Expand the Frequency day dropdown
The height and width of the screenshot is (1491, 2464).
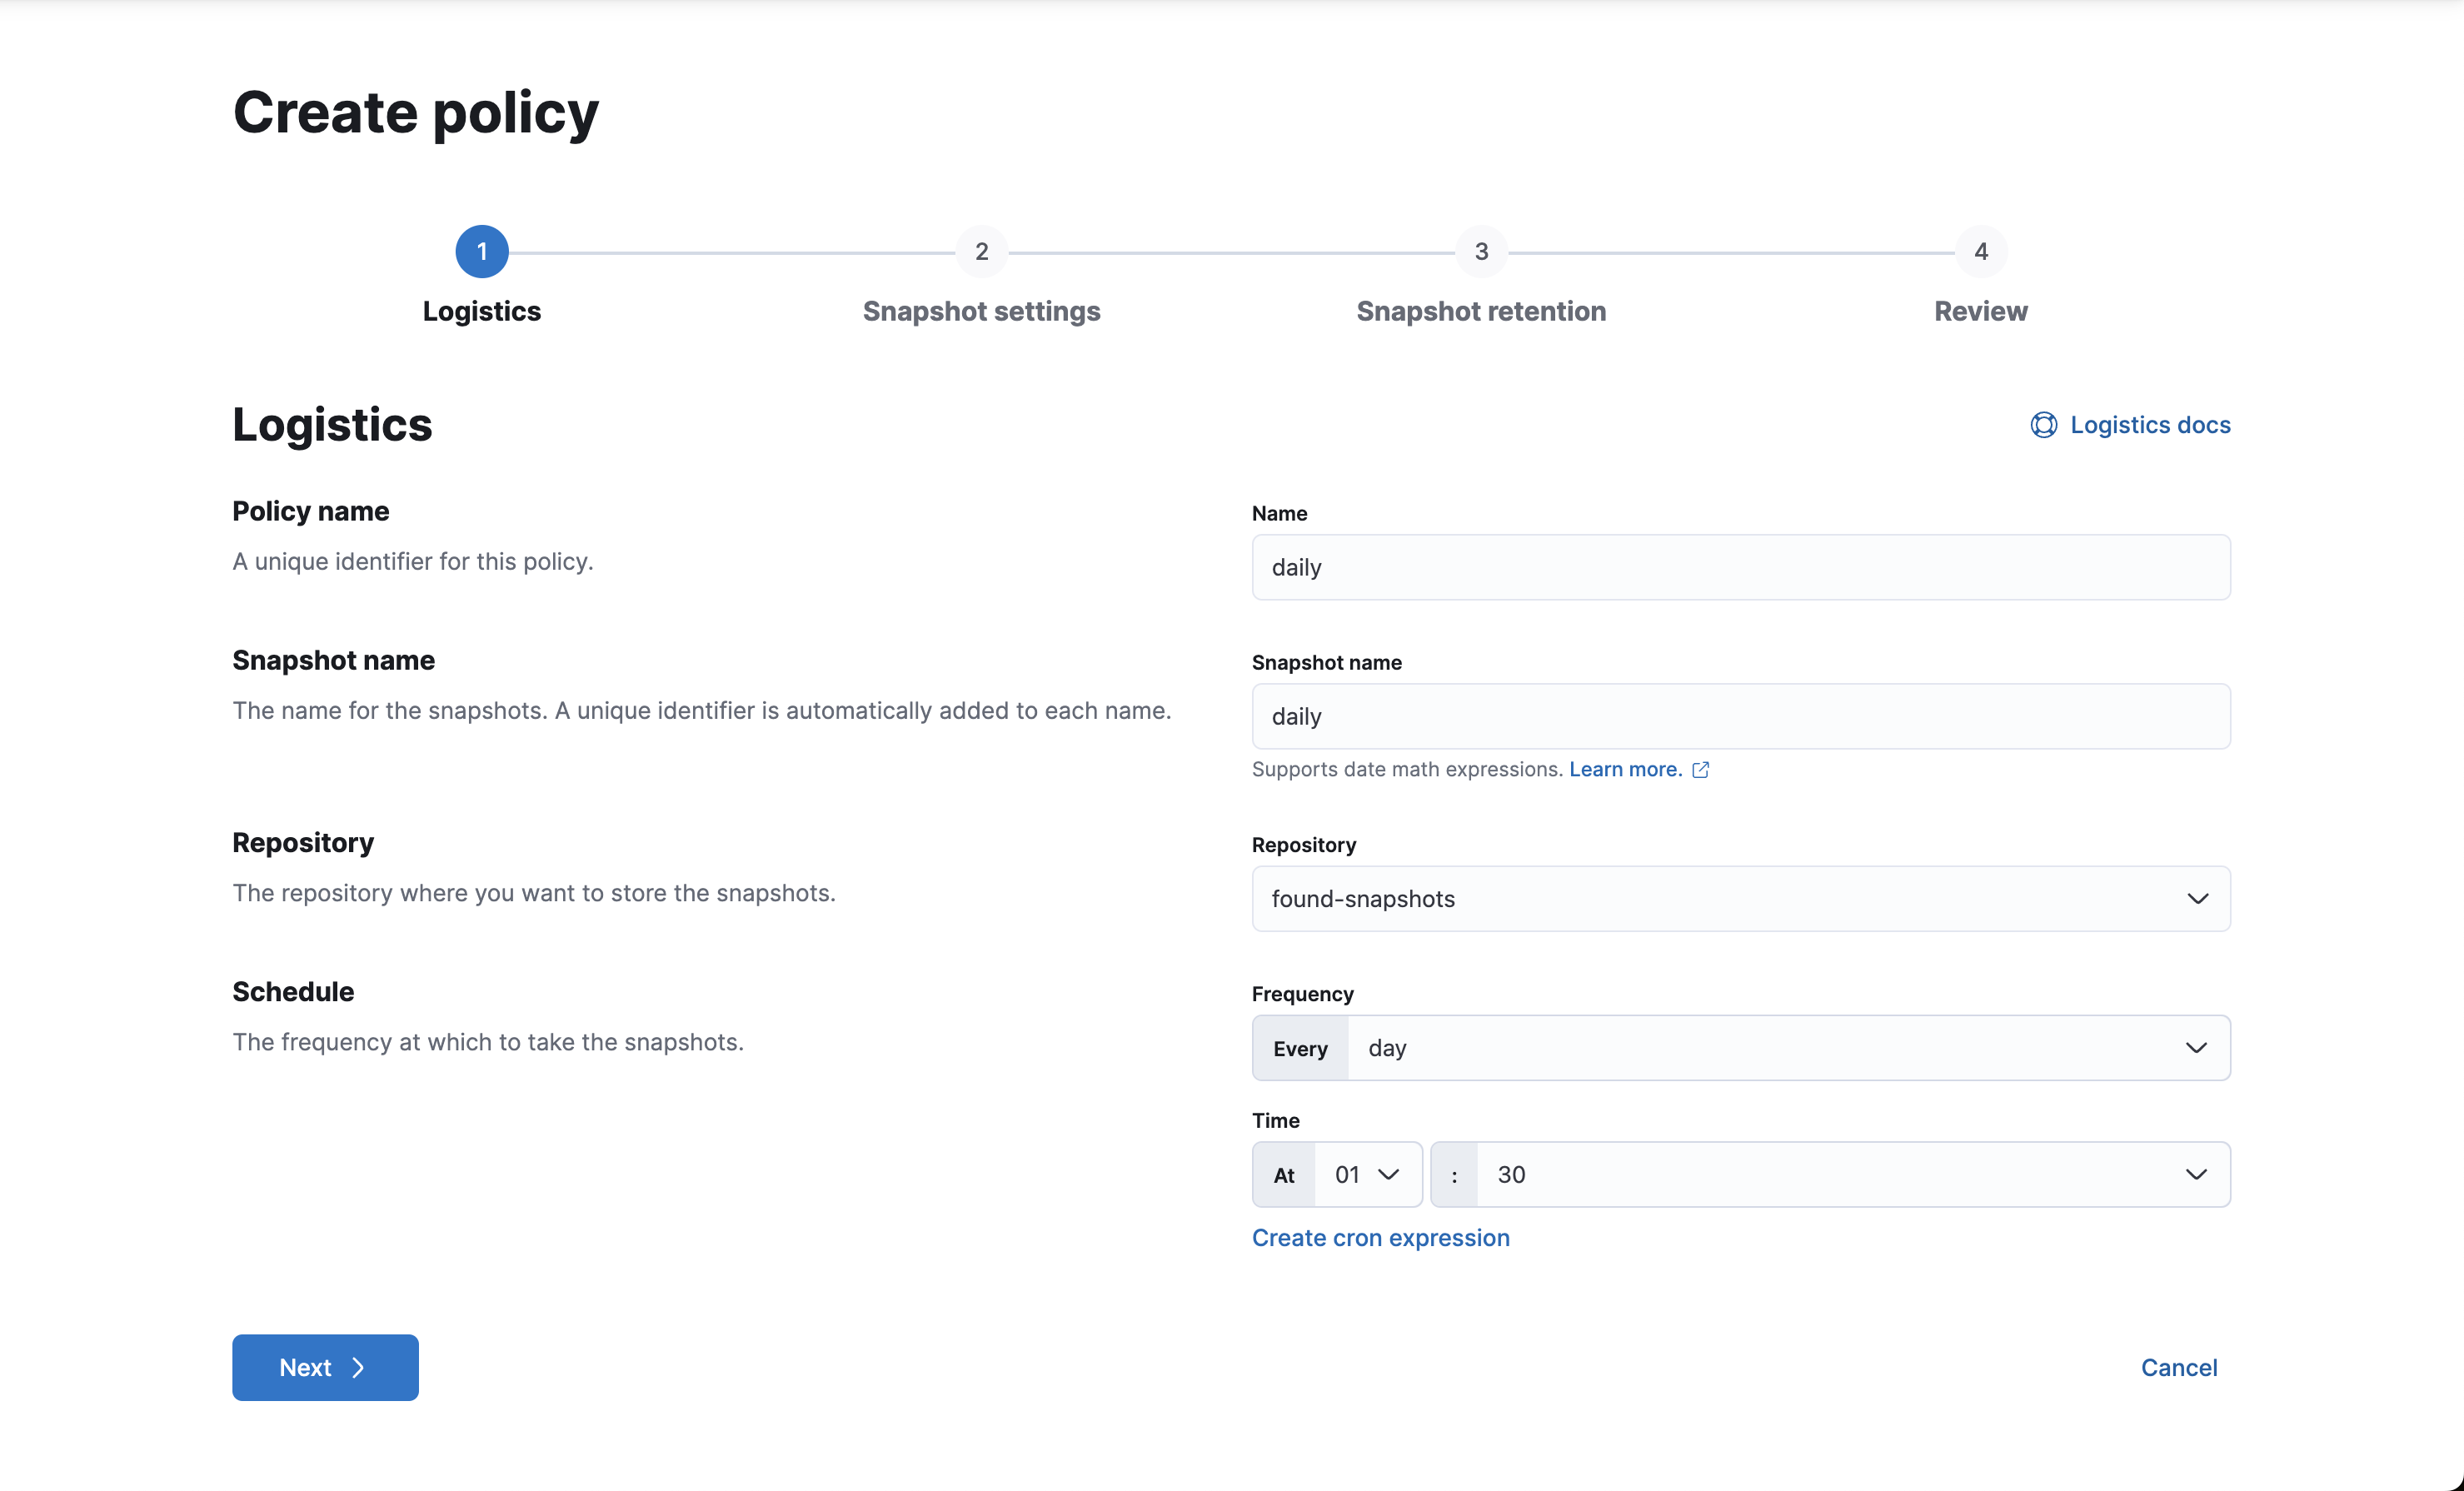pos(1788,1048)
